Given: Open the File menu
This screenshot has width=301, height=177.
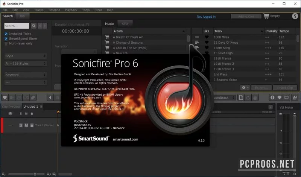Looking at the screenshot, I should coord(5,10).
